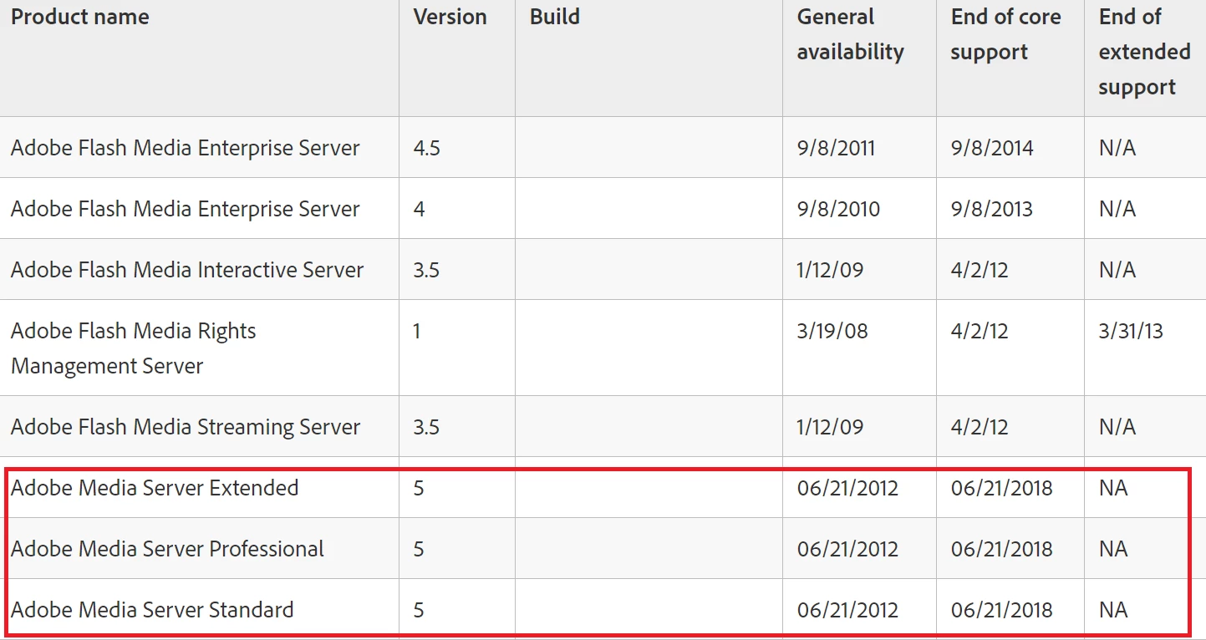This screenshot has width=1206, height=640.
Task: Select N/A in the Interactive Server row
Action: point(1117,270)
